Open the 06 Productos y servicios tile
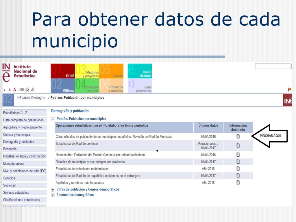Image resolution: width=296 pixels, height=222 pixels. click(x=111, y=86)
